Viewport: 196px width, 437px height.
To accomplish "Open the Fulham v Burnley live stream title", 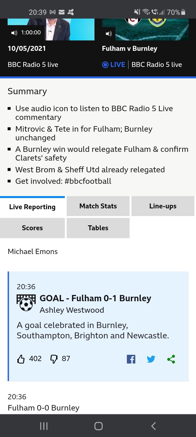I will [130, 49].
